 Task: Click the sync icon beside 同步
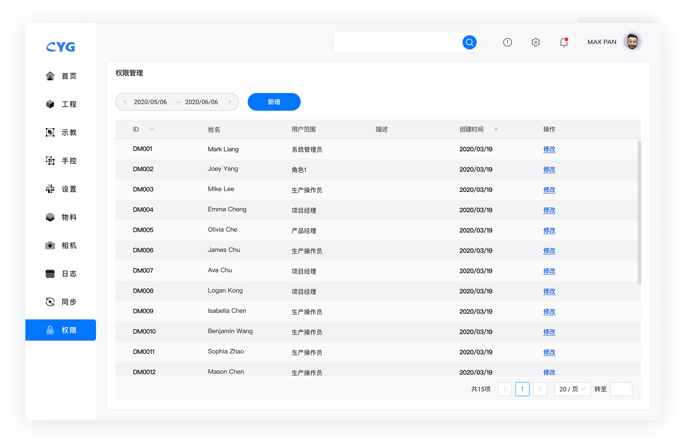coord(50,302)
